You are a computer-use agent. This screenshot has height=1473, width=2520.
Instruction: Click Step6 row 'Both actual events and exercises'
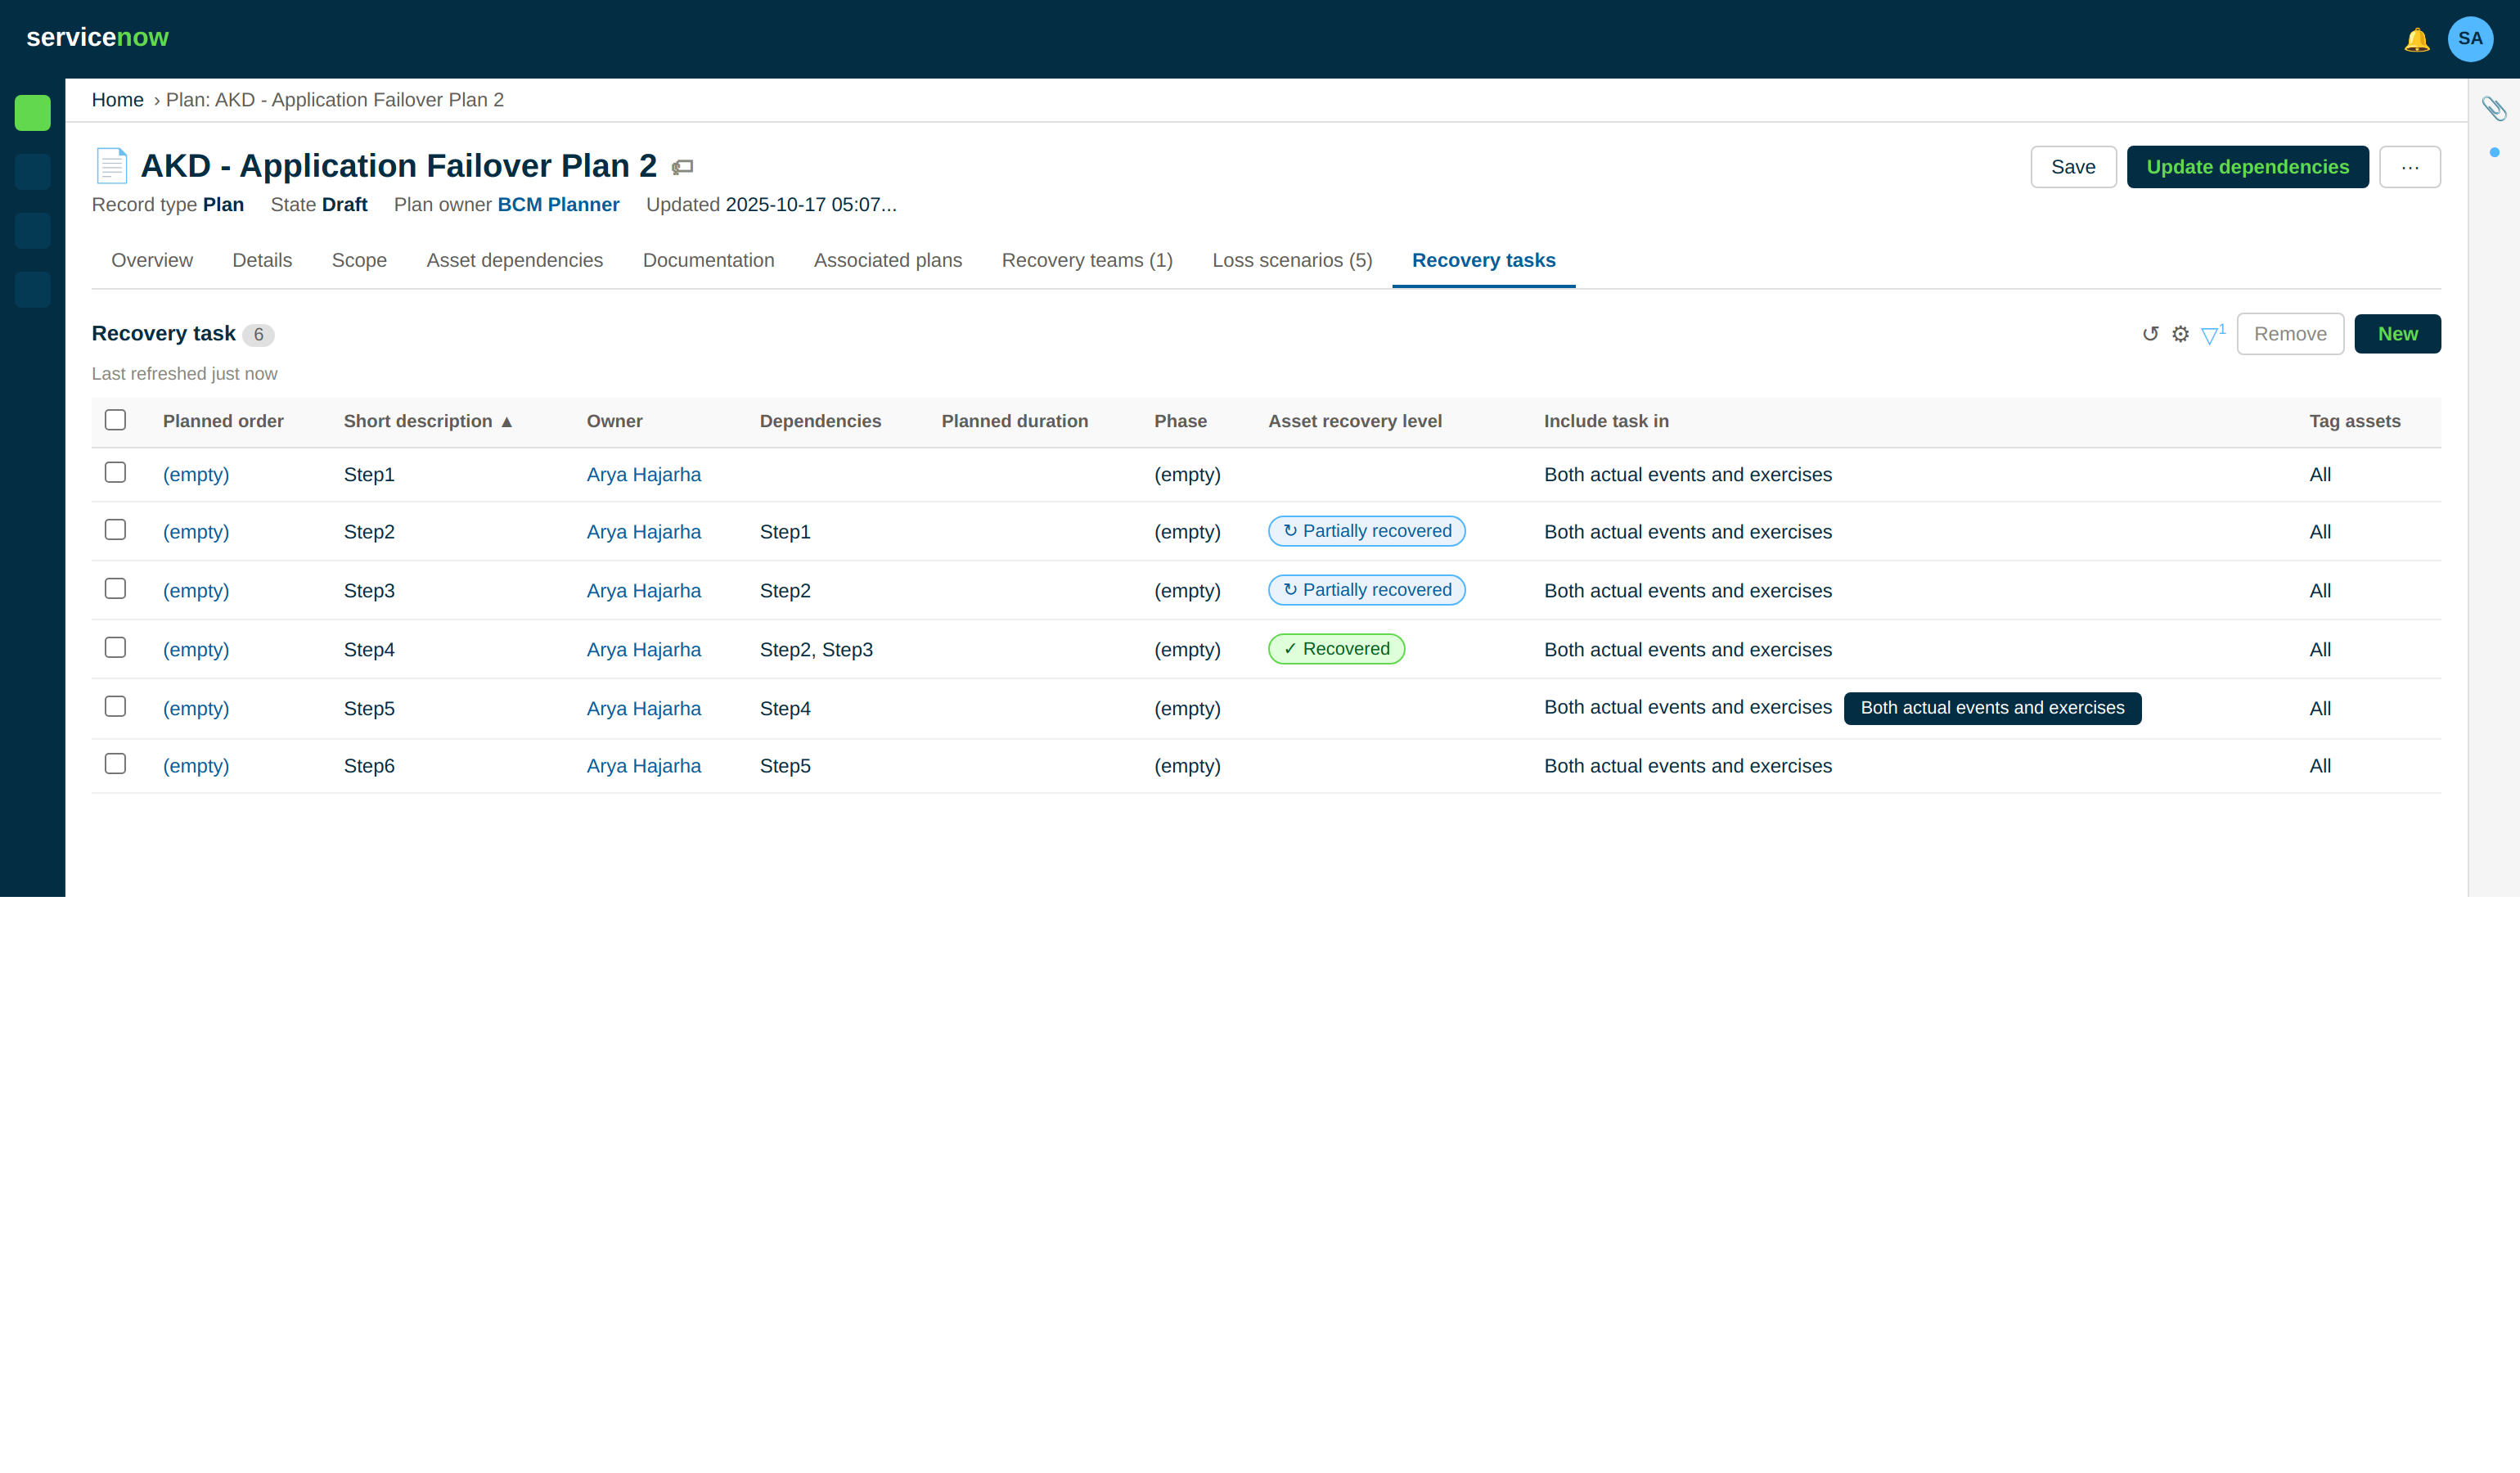1688,766
